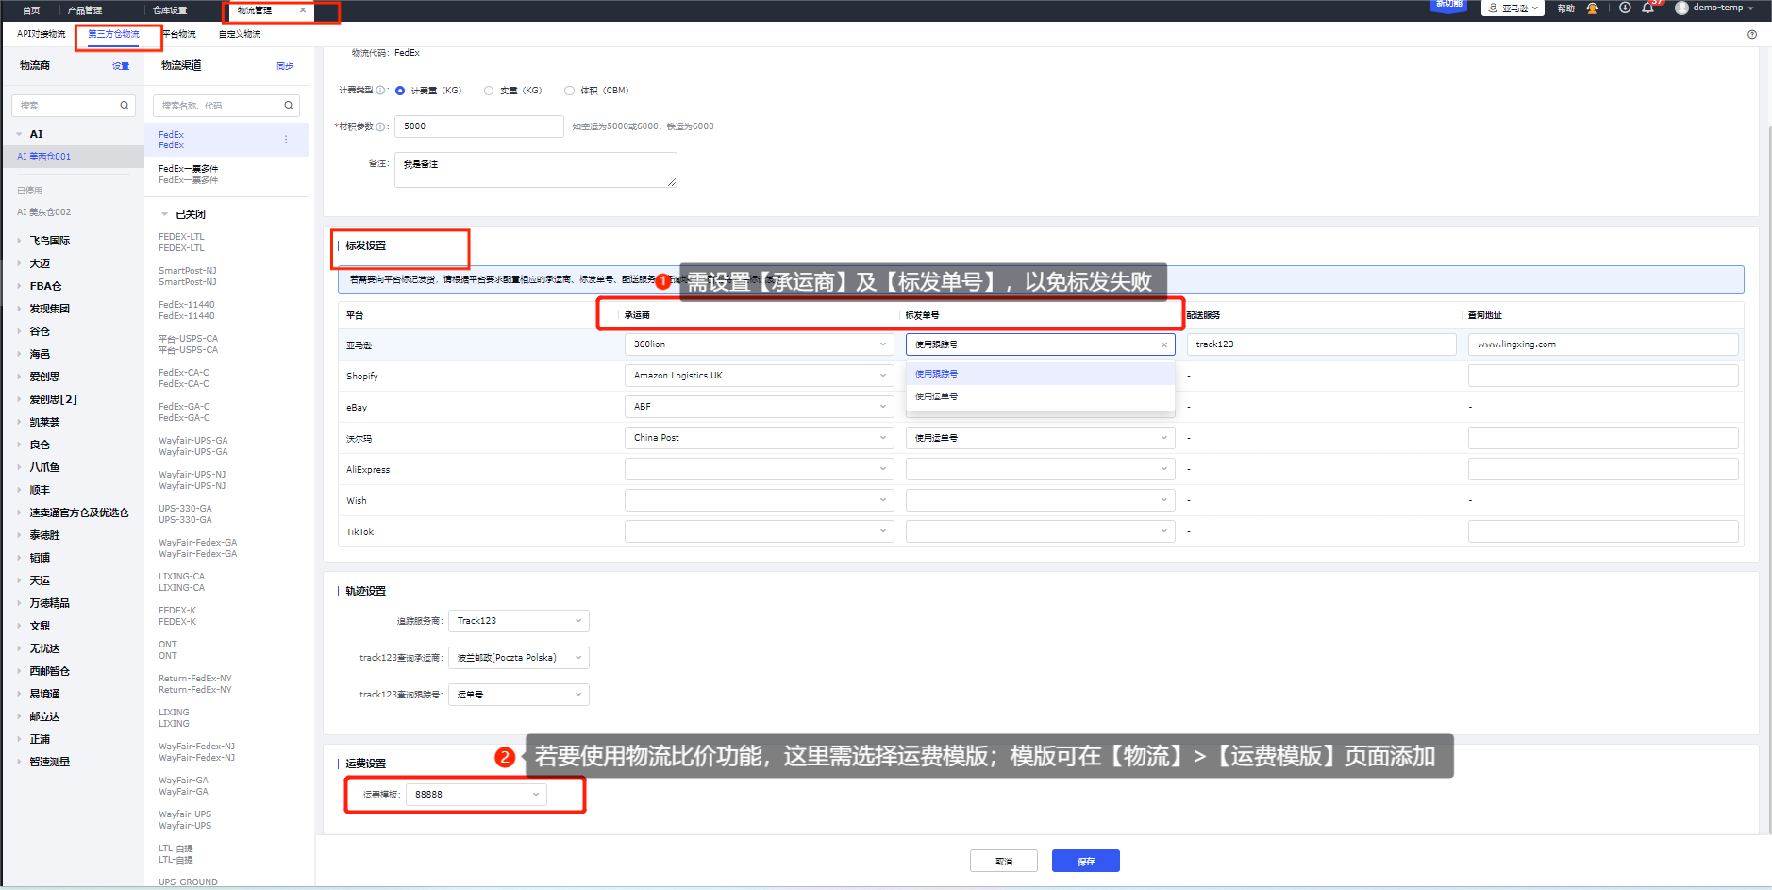Open the three-dot menu for the FedEx channel
Image resolution: width=1772 pixels, height=890 pixels.
click(x=286, y=140)
